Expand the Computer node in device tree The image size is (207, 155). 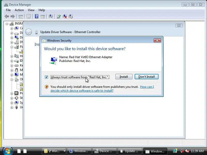tap(12, 28)
